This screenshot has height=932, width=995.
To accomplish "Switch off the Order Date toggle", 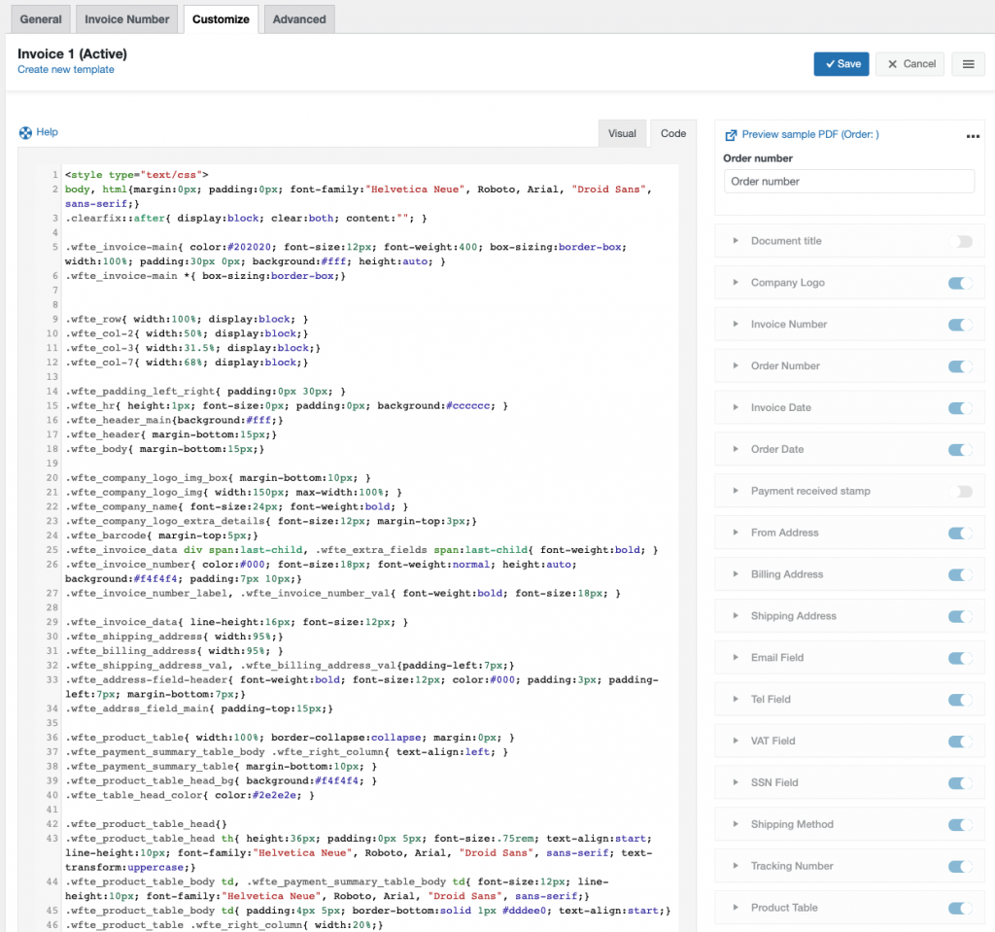I will pos(960,450).
